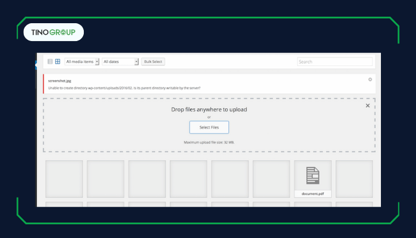Expand the All dates filter dropdown
The height and width of the screenshot is (238, 416).
coord(120,61)
